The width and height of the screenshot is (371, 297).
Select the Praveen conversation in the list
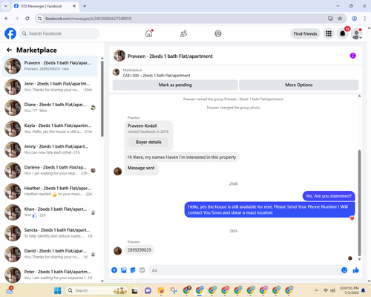pos(50,66)
